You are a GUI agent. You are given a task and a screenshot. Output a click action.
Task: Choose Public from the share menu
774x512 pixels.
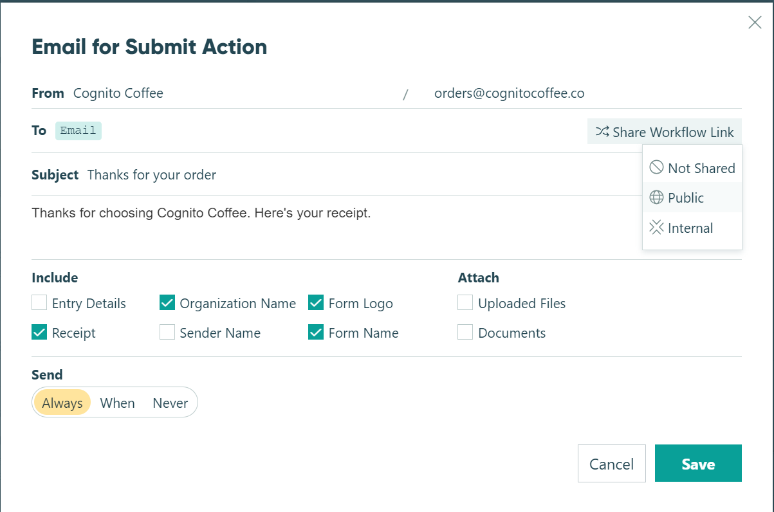point(686,197)
